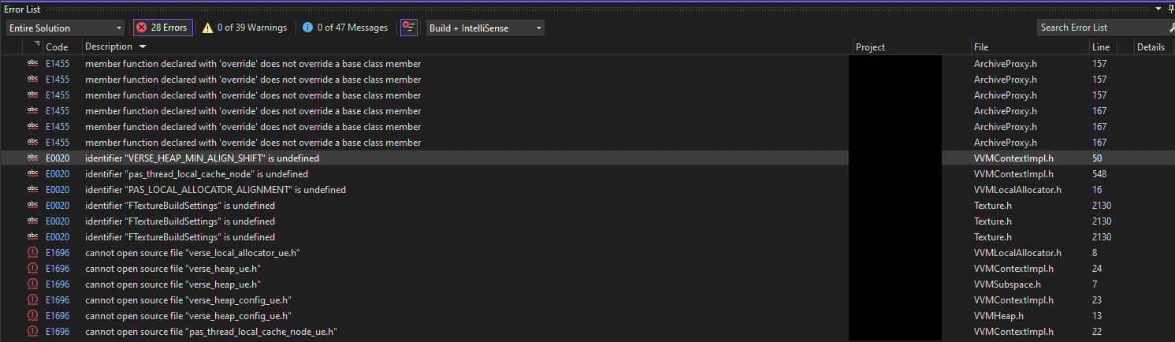The width and height of the screenshot is (1175, 342).
Task: Click the Search Error List field
Action: [x=1099, y=28]
